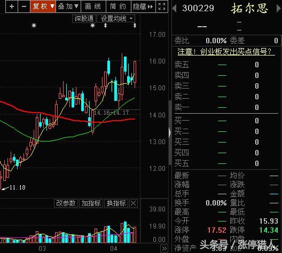Click the minus zoom-out chart button

tap(24, 6)
